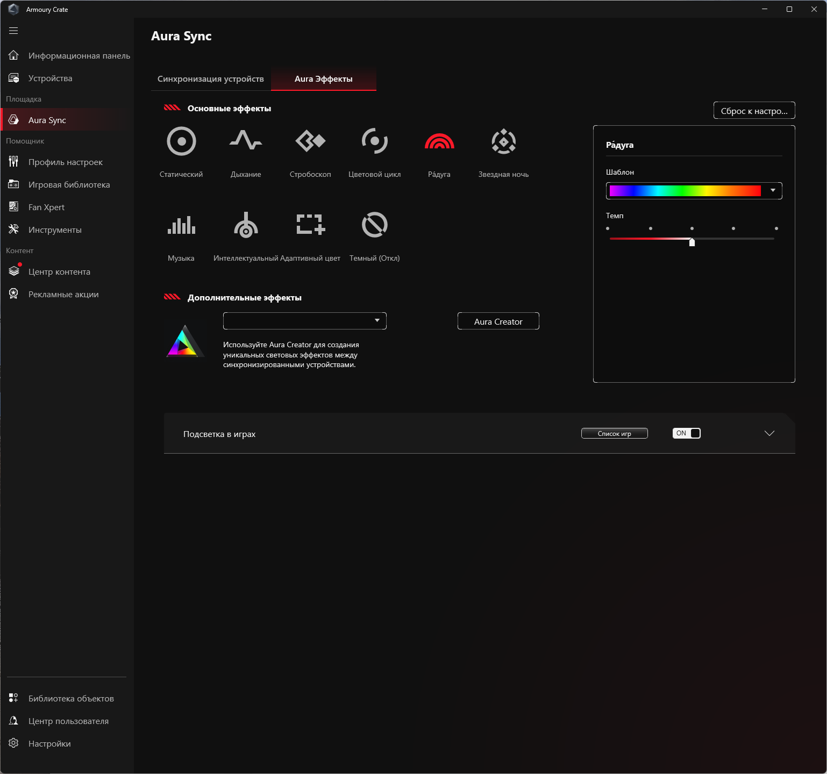Collapse the sidebar with hamburger menu icon
This screenshot has height=774, width=827.
pos(13,31)
